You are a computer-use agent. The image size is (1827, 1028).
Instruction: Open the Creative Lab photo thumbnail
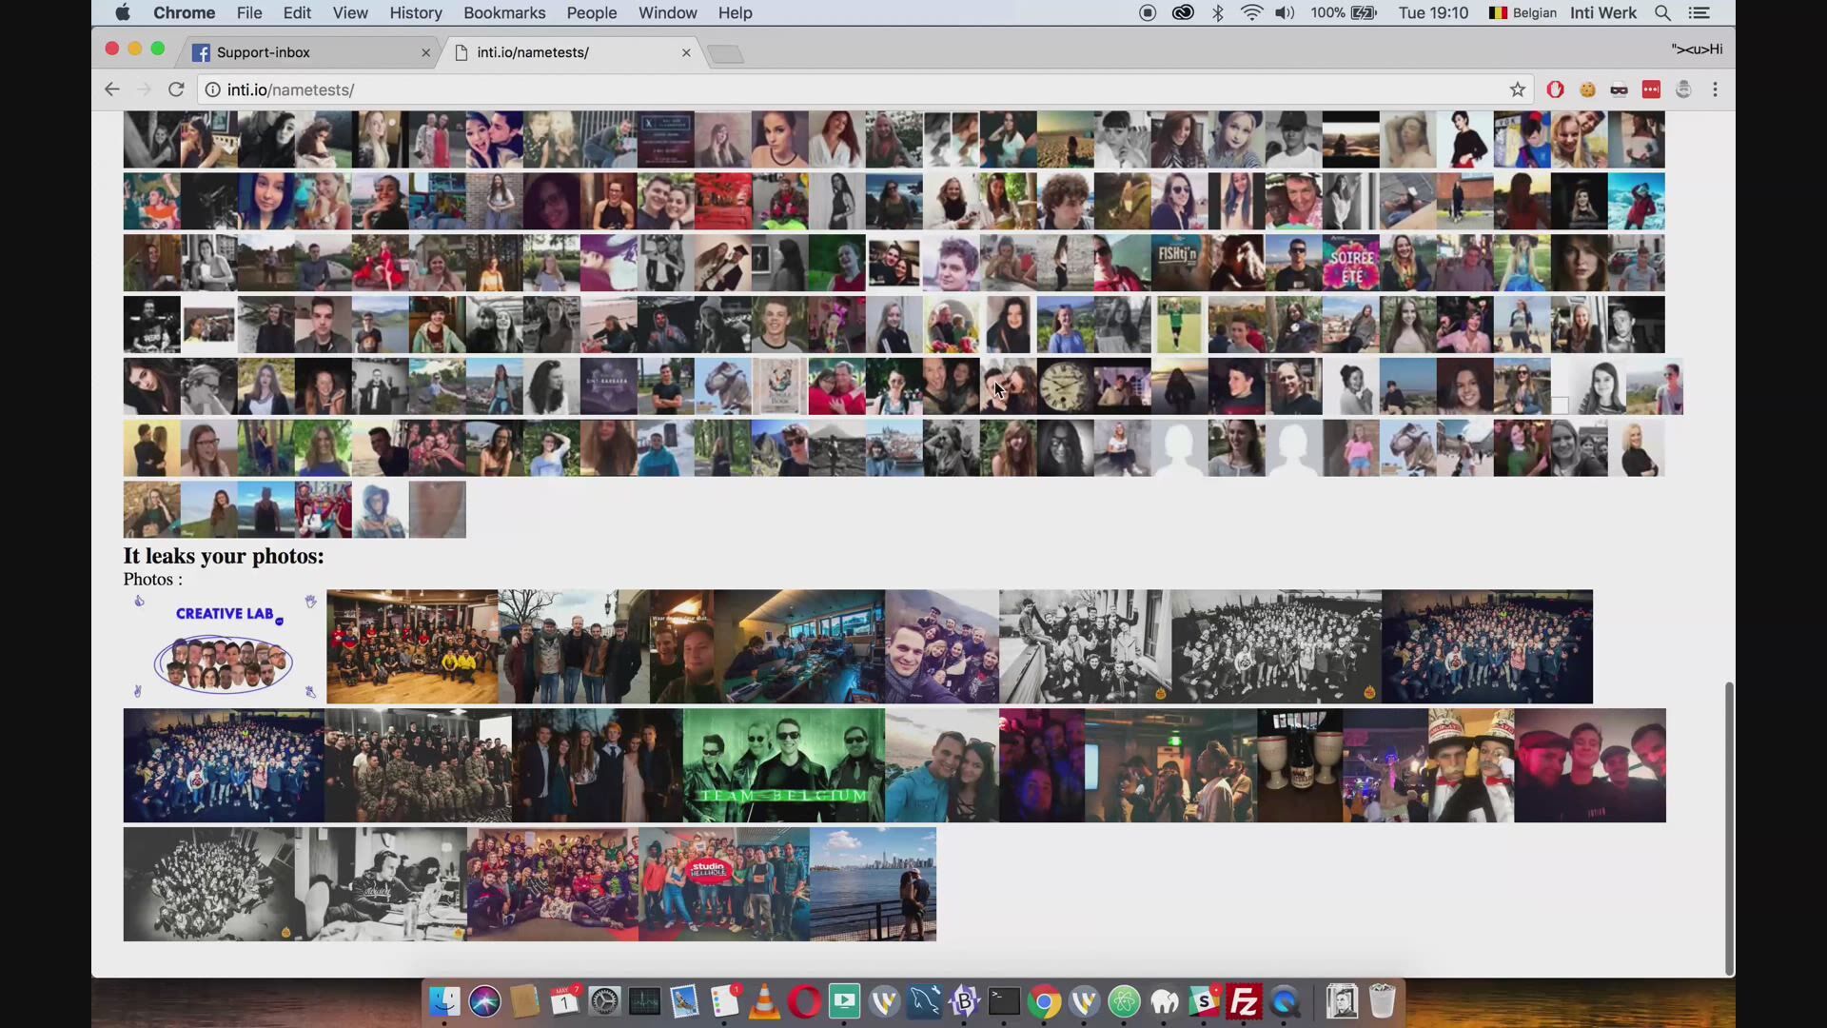click(x=224, y=647)
